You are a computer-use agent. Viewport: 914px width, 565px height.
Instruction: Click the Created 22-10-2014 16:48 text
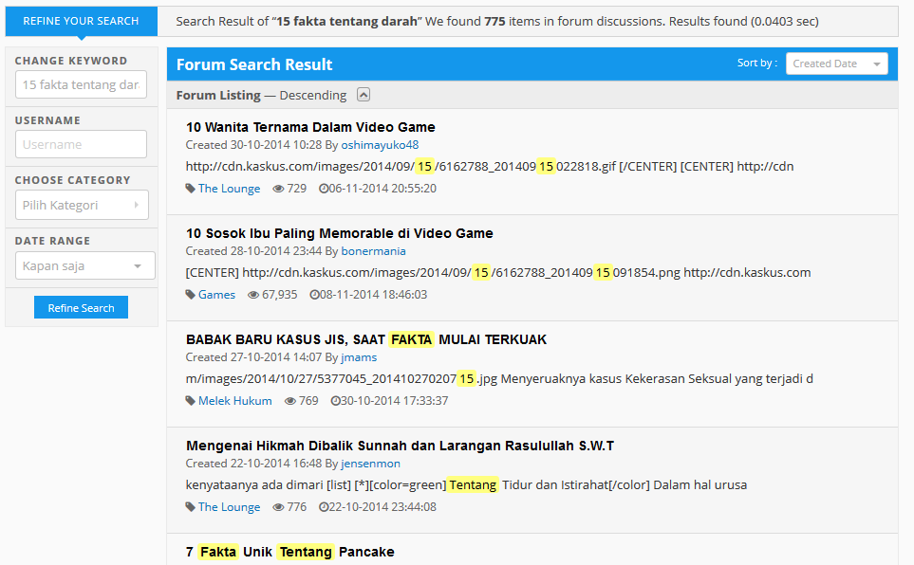(253, 464)
